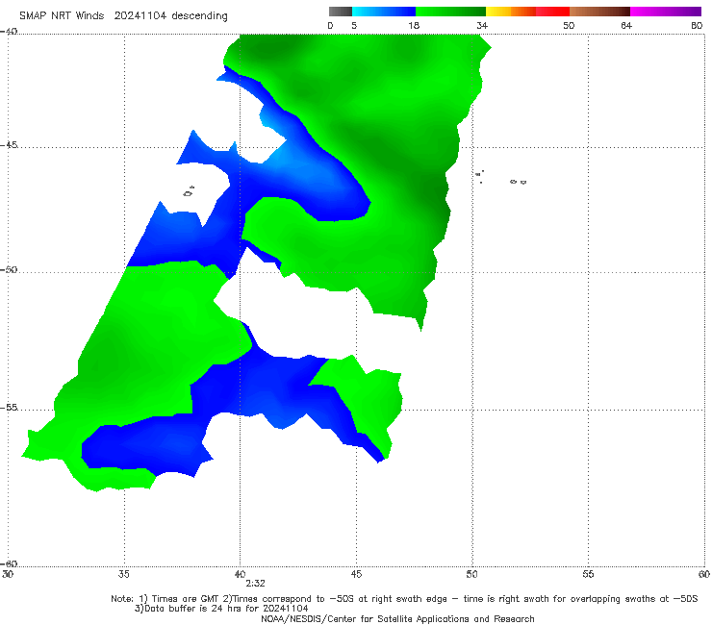Click the longitude axis label '40'
The height and width of the screenshot is (625, 712).
coord(240,574)
